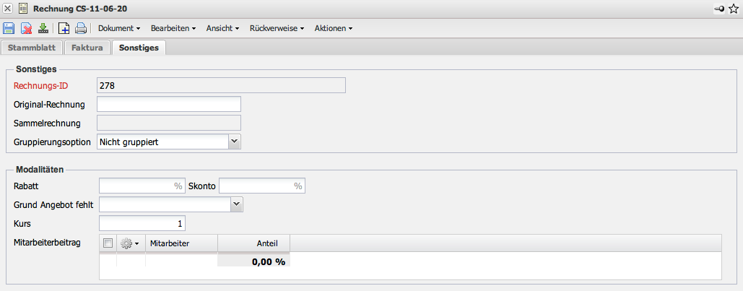Click the printer icon
The image size is (743, 291).
(81, 29)
